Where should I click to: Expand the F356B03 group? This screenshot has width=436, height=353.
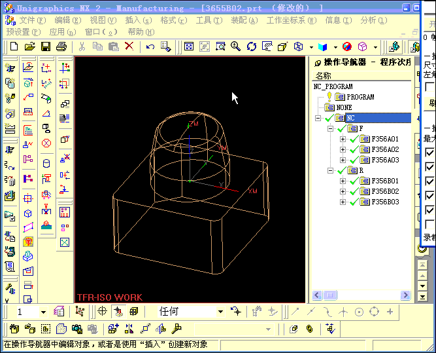tap(343, 202)
